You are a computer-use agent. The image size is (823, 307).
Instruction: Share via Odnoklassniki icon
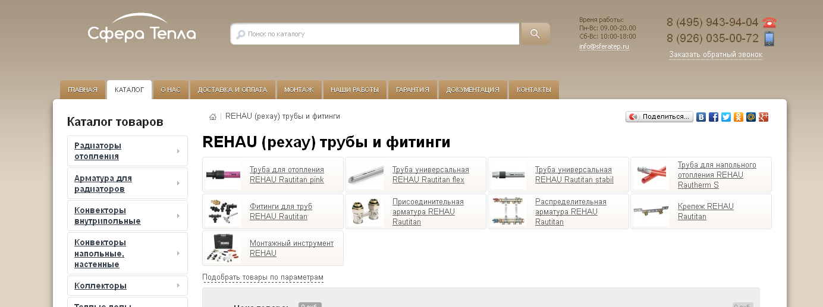pos(739,117)
